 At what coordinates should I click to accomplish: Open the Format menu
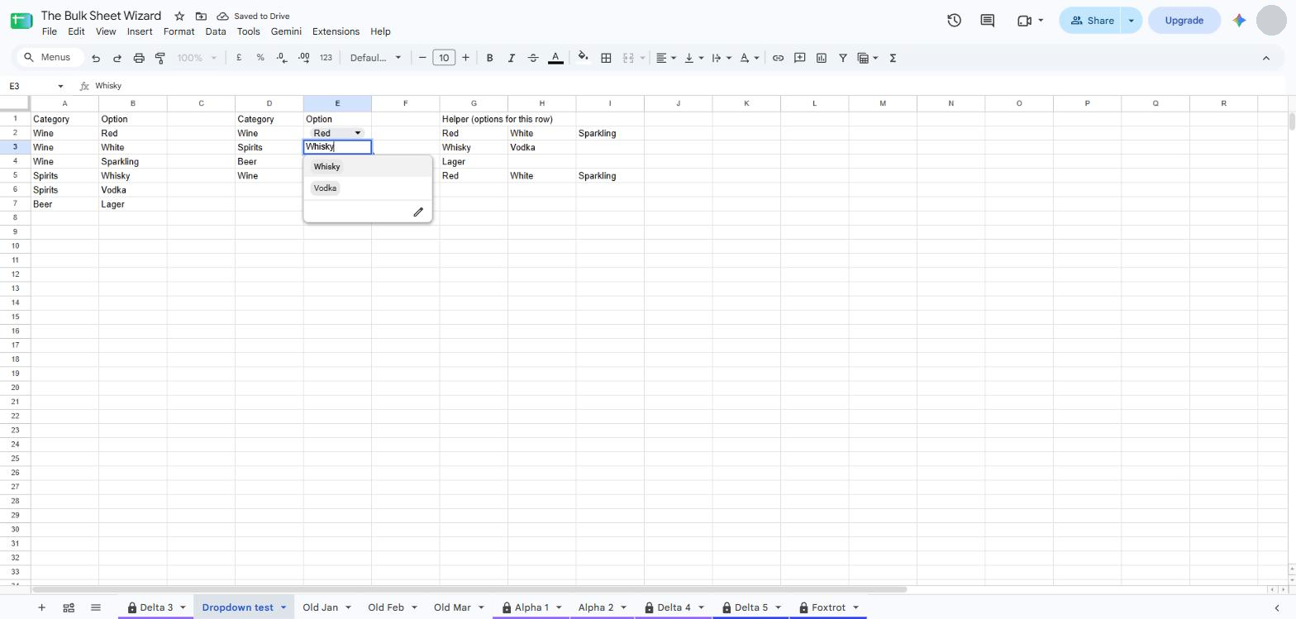179,31
